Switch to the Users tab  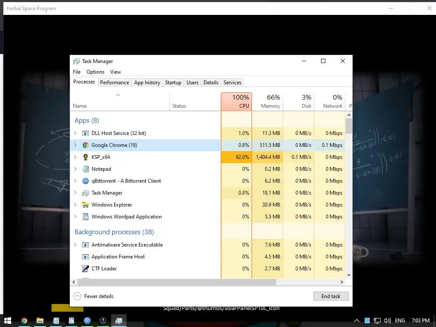click(192, 83)
